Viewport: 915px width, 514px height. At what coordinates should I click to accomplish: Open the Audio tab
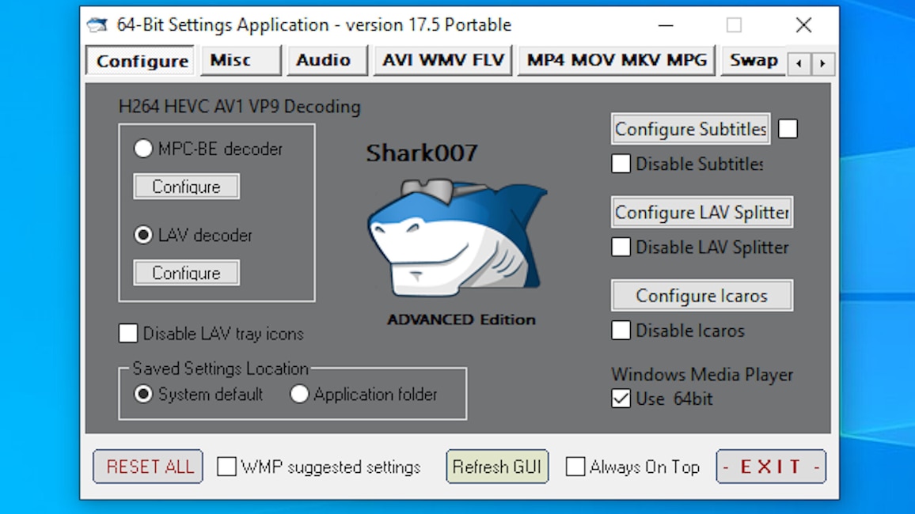pos(327,60)
